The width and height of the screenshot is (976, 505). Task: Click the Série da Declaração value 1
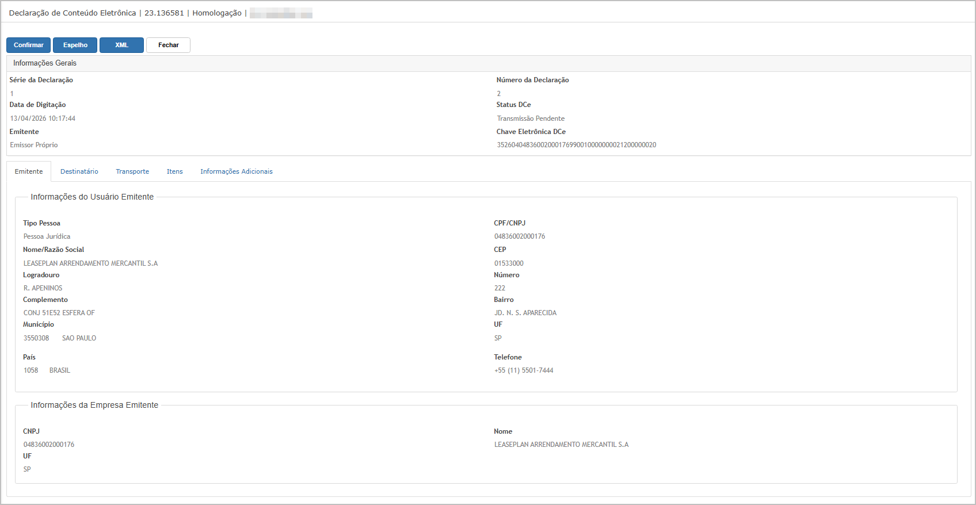click(12, 94)
